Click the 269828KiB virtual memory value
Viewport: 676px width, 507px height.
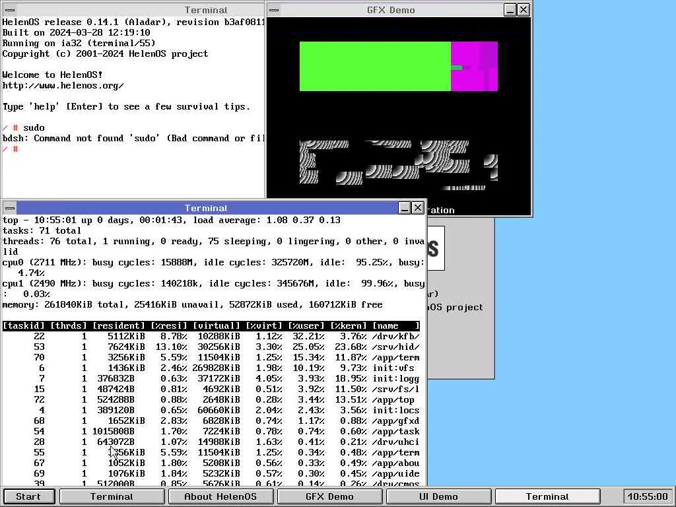217,368
